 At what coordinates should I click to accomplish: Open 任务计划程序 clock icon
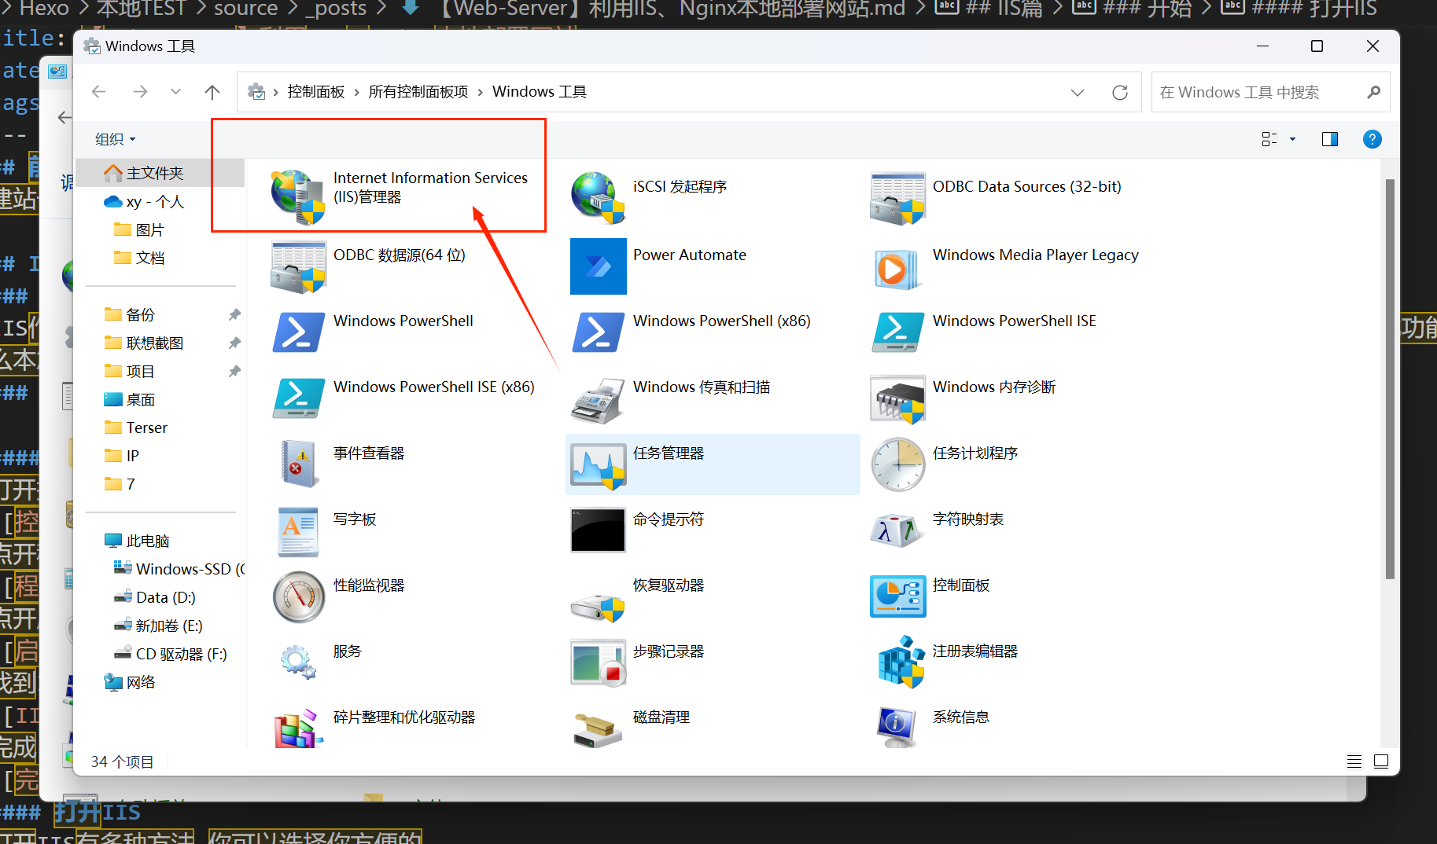coord(897,464)
